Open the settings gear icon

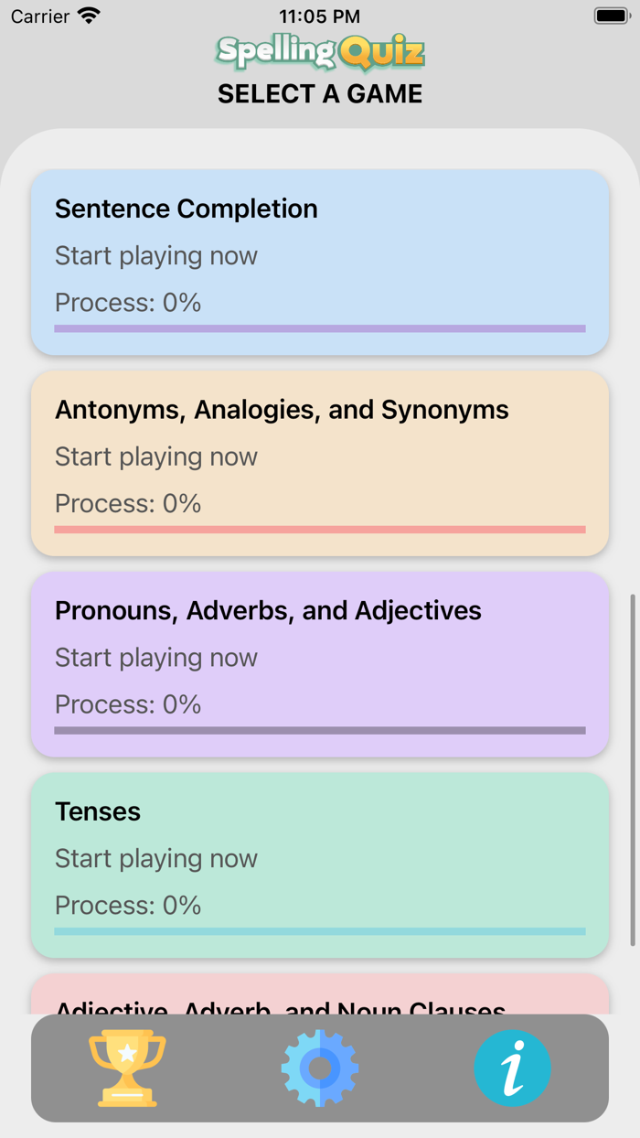(320, 1068)
